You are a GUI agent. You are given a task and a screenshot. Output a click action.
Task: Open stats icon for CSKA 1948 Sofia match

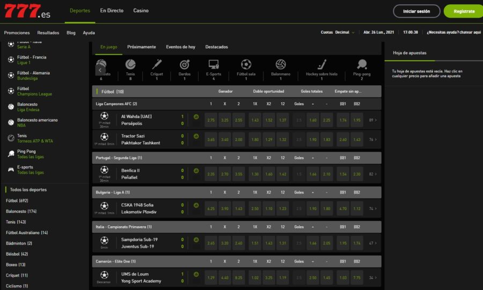pyautogui.click(x=196, y=205)
